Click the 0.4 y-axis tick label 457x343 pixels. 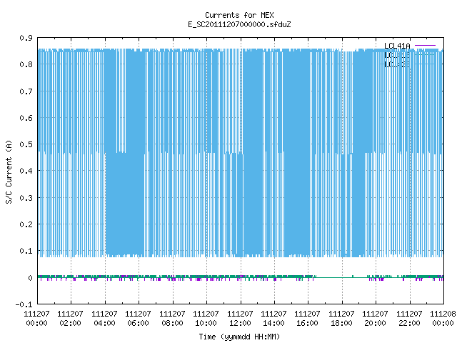[26, 171]
